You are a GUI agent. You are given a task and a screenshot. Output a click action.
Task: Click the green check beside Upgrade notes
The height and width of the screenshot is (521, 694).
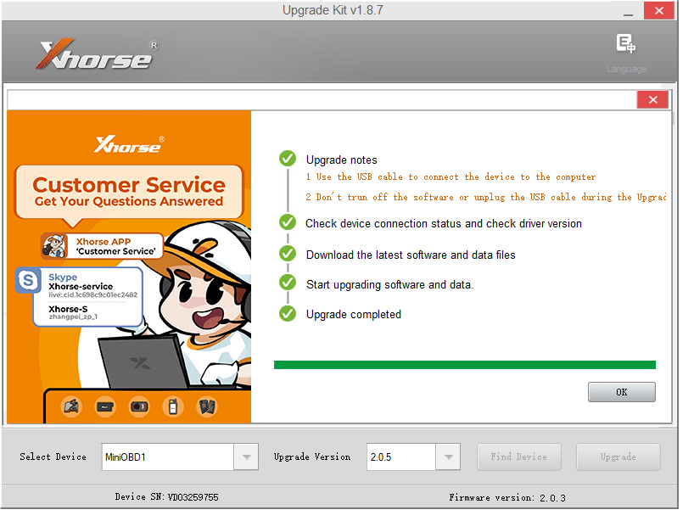pos(288,159)
